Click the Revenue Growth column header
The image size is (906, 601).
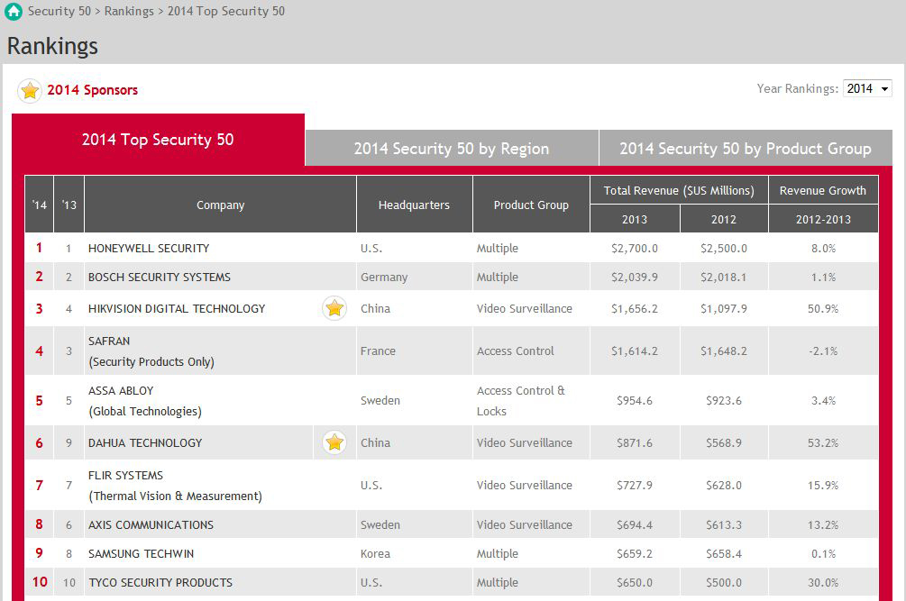tap(823, 190)
